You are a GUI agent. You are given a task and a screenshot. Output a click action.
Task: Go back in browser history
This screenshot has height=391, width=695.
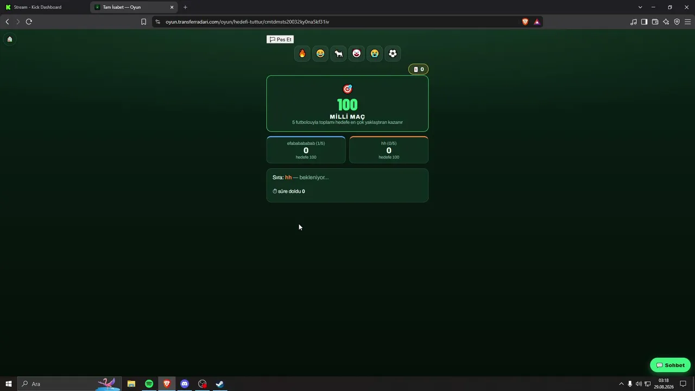(7, 22)
